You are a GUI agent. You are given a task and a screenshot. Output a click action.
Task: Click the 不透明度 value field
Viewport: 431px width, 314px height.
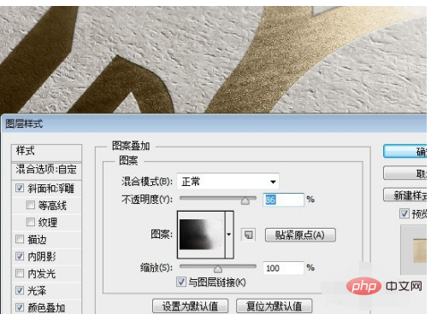(283, 200)
